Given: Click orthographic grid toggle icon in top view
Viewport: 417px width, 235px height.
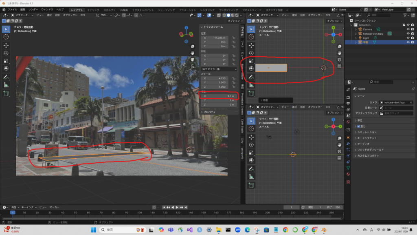Looking at the screenshot, I should click(x=339, y=66).
